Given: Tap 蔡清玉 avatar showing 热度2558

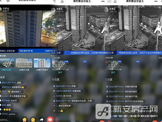Looking at the screenshot, I should (106, 10).
